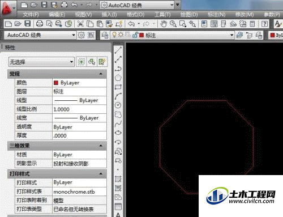The image size is (283, 217).
Task: Activate the Zoom Realtime tool
Action: tap(173, 24)
